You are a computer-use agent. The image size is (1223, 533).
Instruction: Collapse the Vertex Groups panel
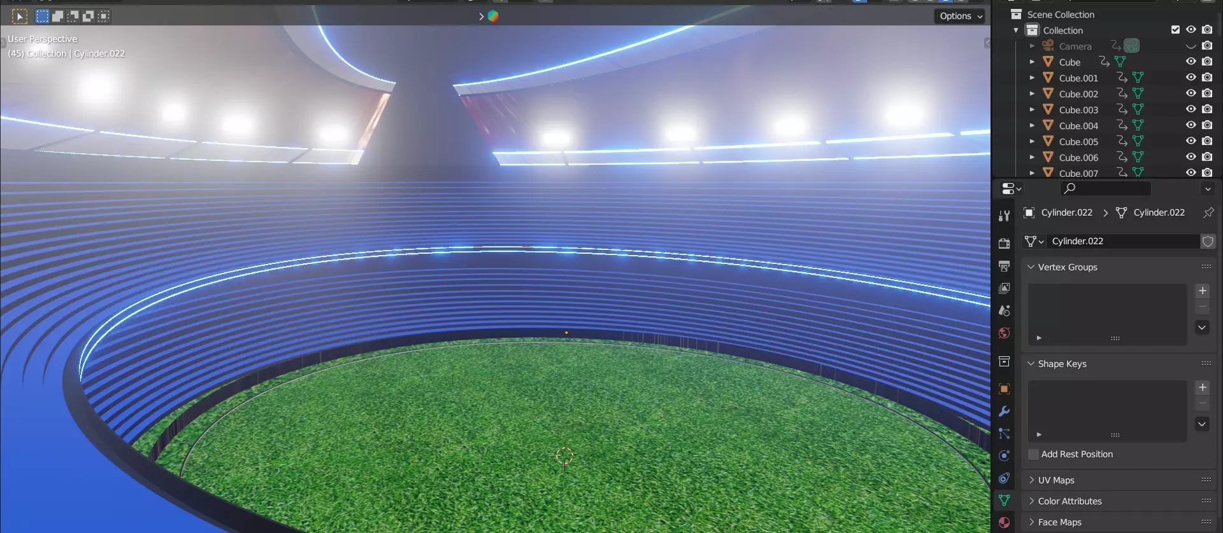tap(1031, 267)
